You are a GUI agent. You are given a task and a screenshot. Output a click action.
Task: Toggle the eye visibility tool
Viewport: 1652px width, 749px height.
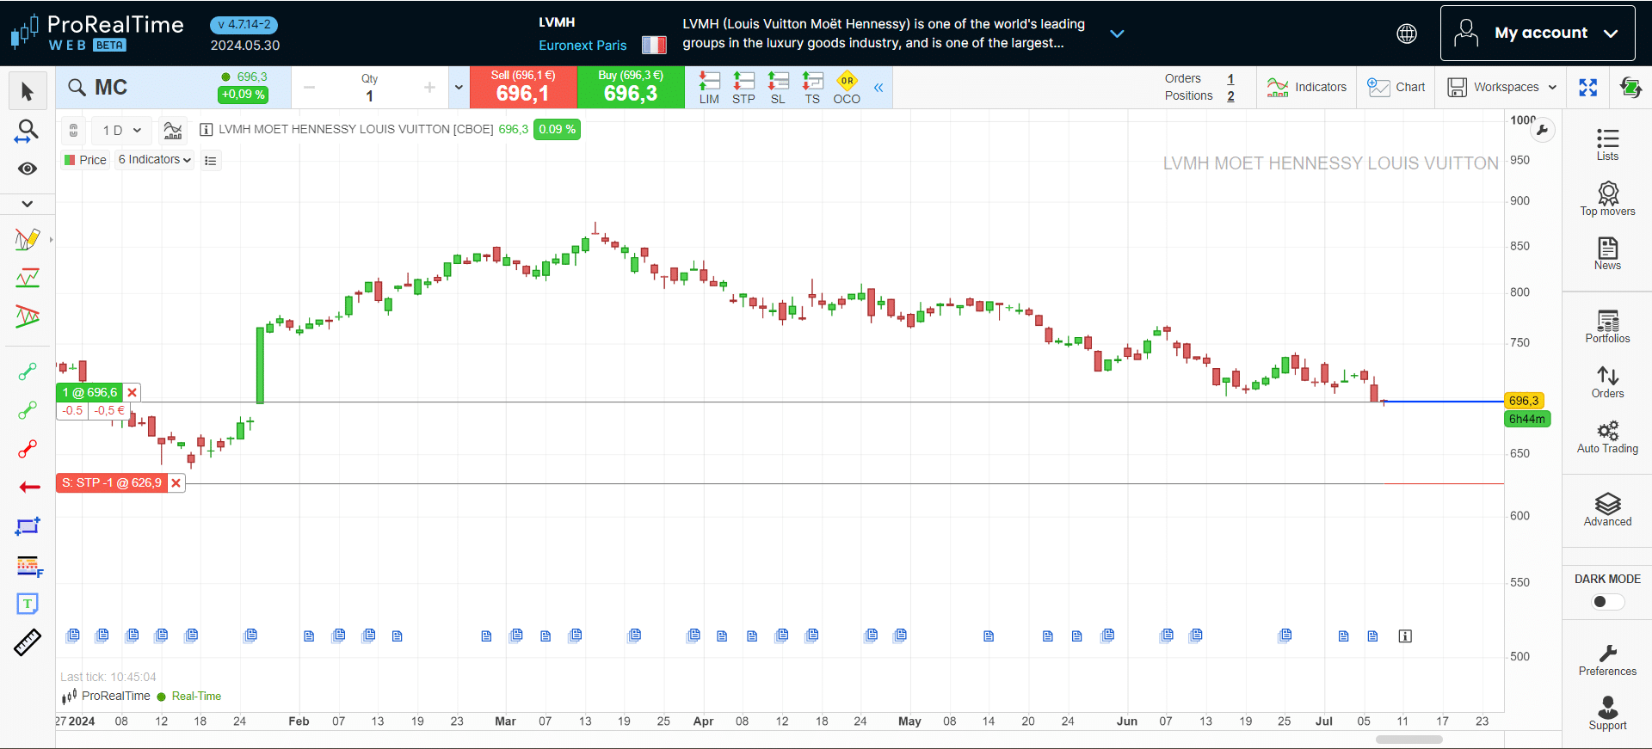coord(28,169)
